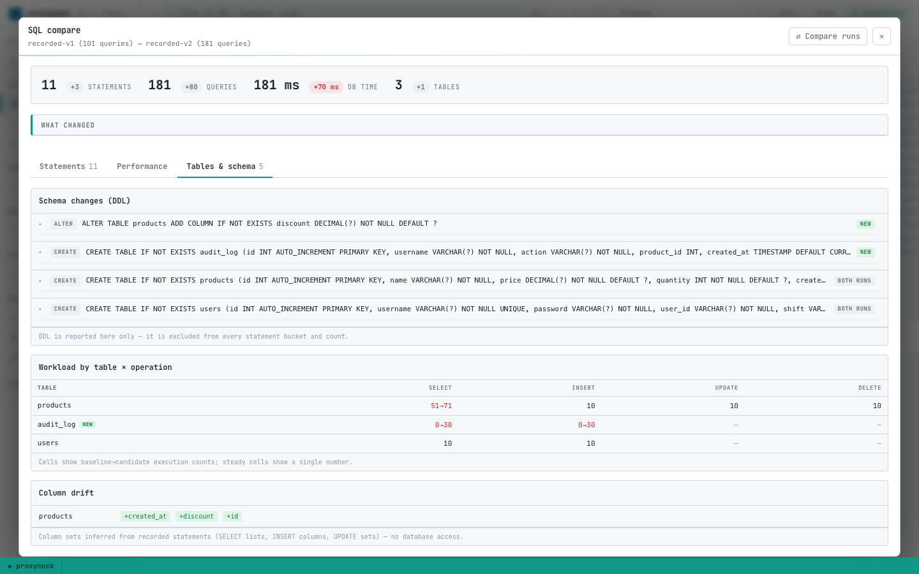This screenshot has width=919, height=574.
Task: Open the Performance tab
Action: tap(142, 166)
